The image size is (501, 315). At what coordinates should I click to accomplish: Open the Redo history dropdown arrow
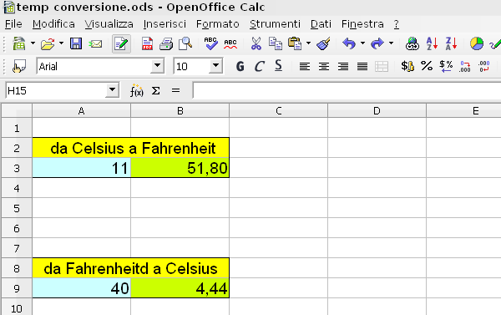coord(391,43)
